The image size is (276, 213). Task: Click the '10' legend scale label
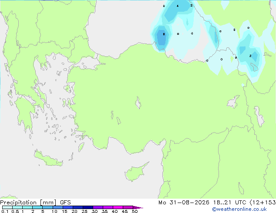[54, 211]
